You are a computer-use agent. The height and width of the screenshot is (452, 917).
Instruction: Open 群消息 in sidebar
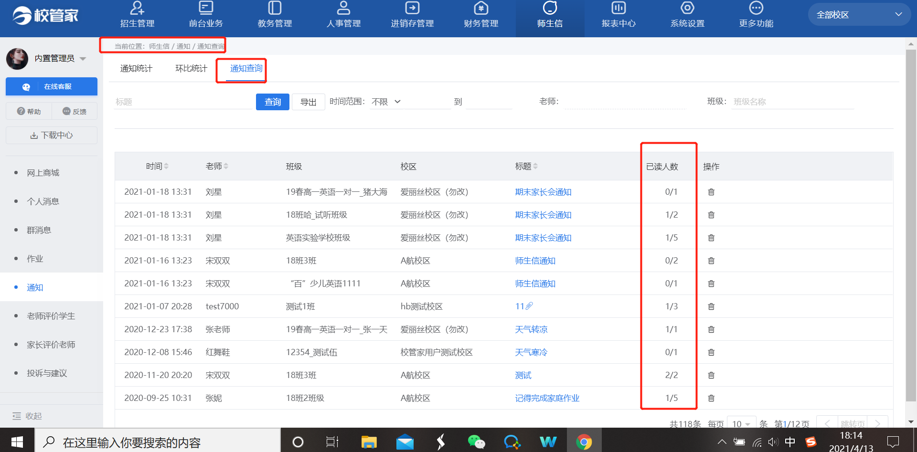coord(39,230)
